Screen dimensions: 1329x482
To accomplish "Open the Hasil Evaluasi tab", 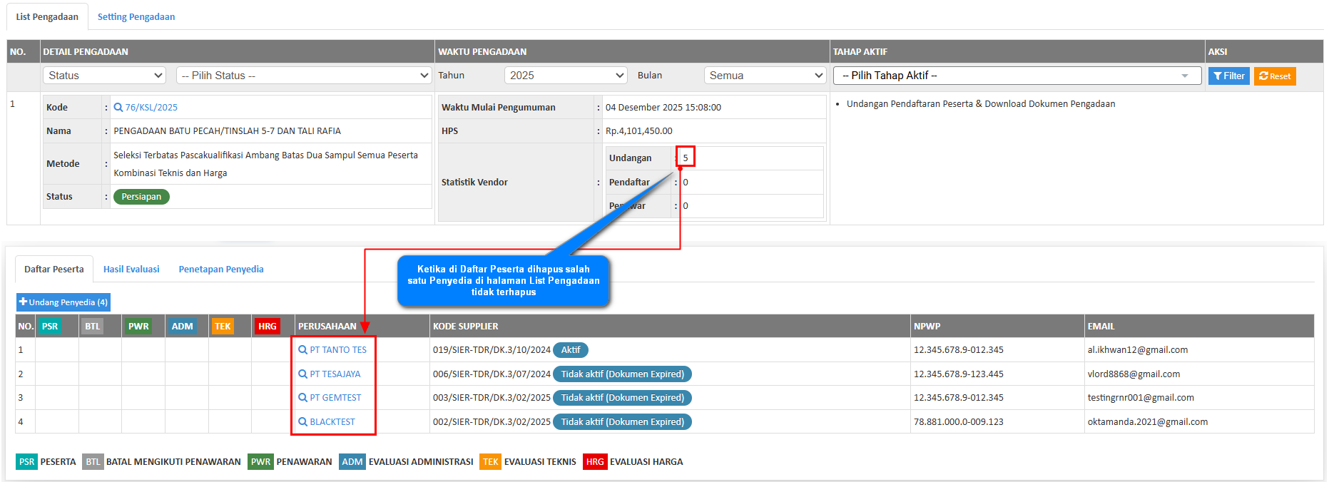I will tap(131, 270).
